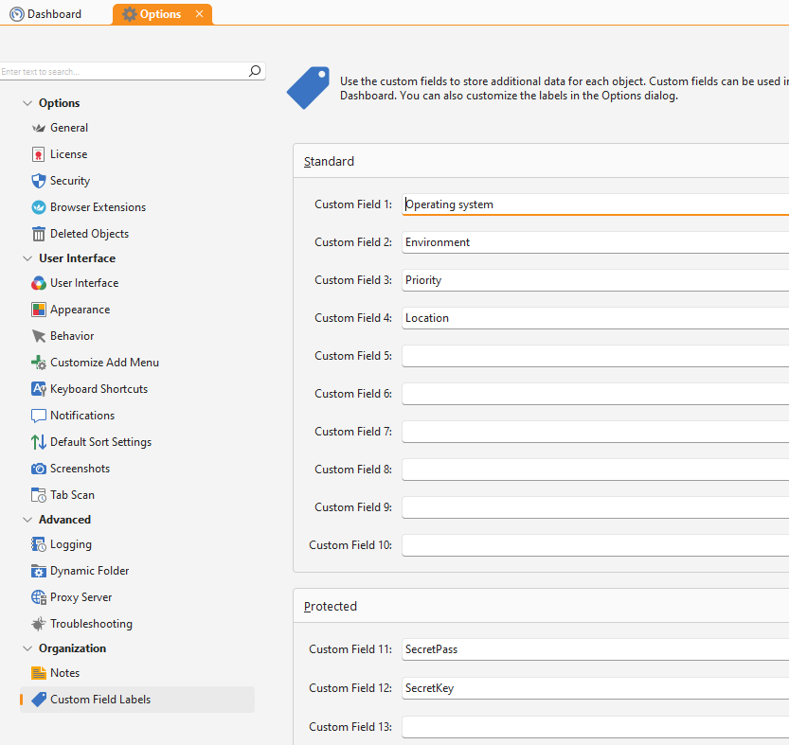The width and height of the screenshot is (789, 745).
Task: Click the Security shield icon
Action: pyautogui.click(x=39, y=181)
